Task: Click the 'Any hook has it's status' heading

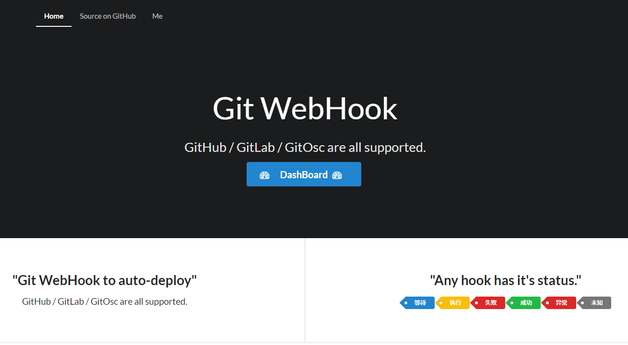Action: click(x=506, y=280)
